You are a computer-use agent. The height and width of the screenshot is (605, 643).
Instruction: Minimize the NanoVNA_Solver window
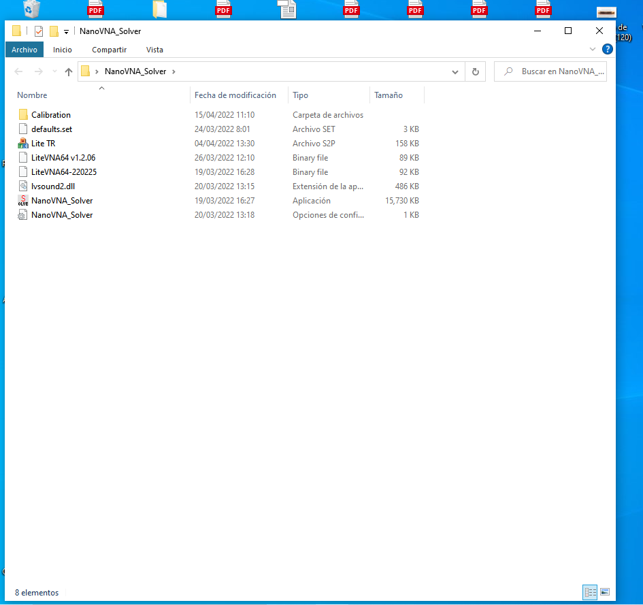click(x=538, y=31)
